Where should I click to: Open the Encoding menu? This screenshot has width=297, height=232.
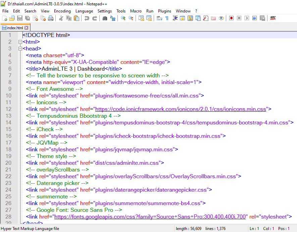tap(62, 11)
